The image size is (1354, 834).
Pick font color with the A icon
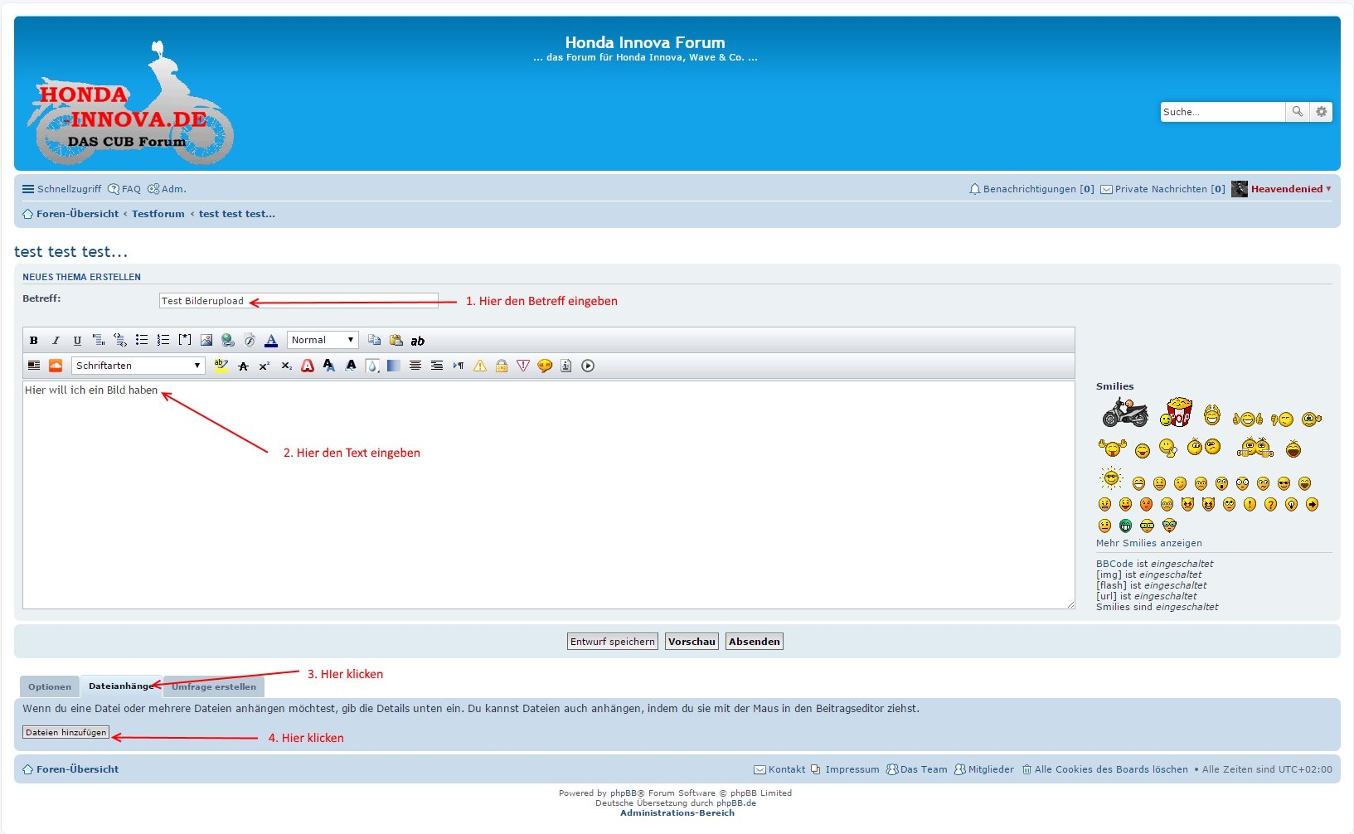(271, 341)
